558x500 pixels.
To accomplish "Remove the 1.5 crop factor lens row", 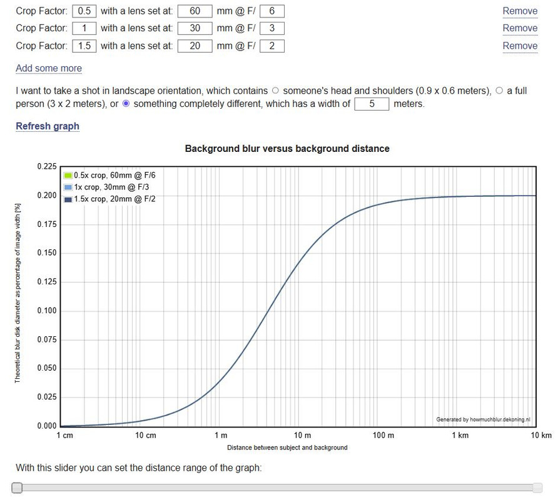I will [x=520, y=46].
